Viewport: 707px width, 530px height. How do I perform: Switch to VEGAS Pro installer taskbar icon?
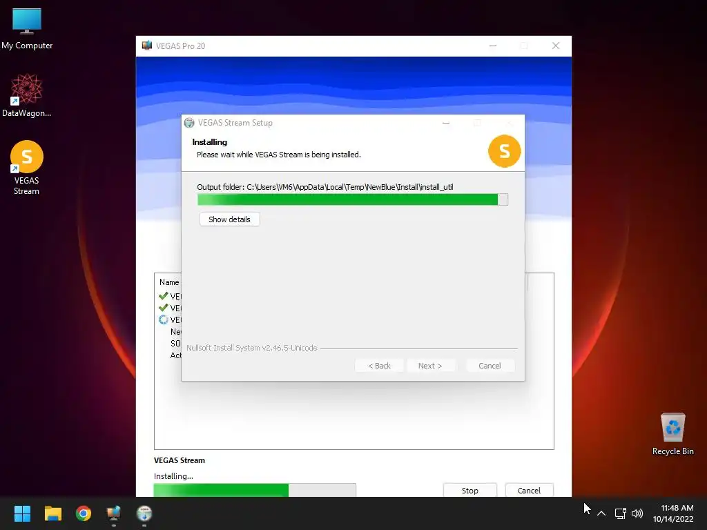[x=114, y=513]
